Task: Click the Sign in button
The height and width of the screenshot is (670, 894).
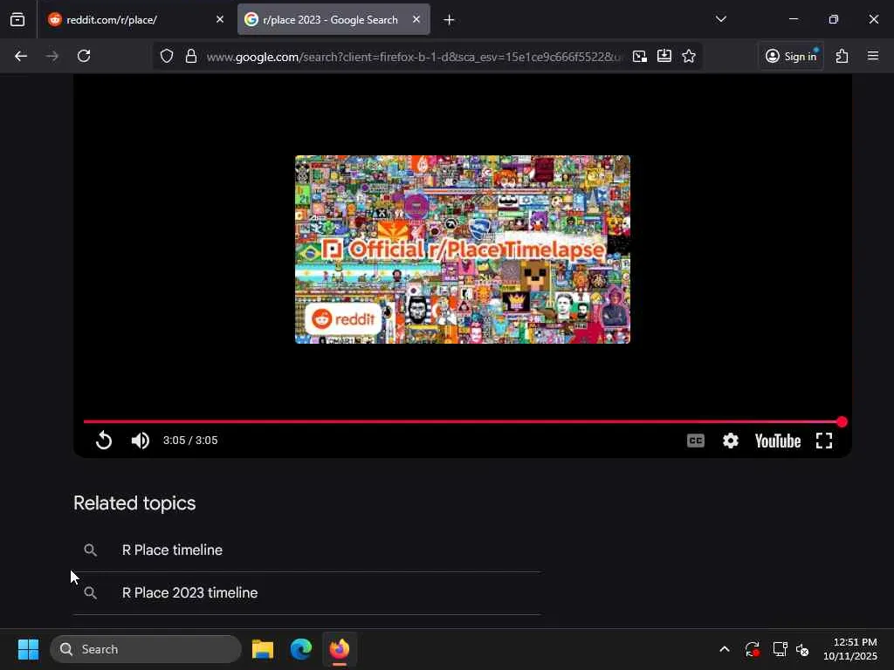Action: pos(791,56)
